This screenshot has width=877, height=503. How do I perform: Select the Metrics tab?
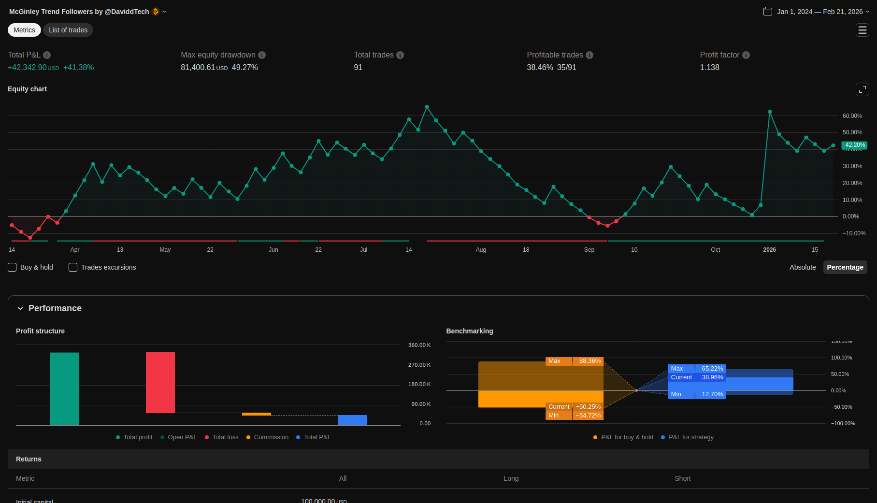pyautogui.click(x=24, y=30)
